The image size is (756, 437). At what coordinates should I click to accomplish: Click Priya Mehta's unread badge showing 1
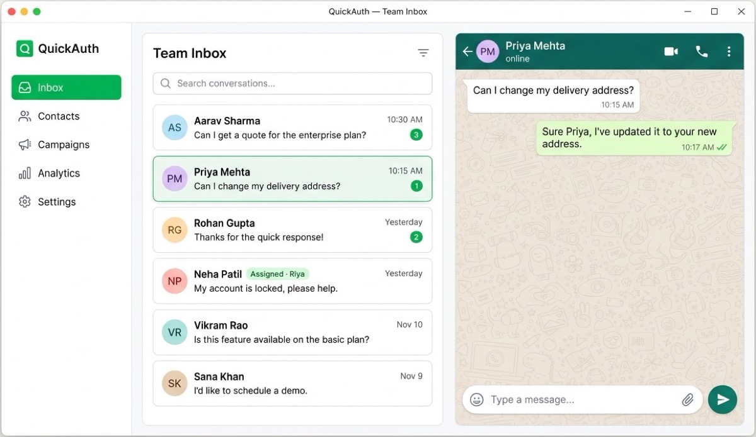point(416,186)
